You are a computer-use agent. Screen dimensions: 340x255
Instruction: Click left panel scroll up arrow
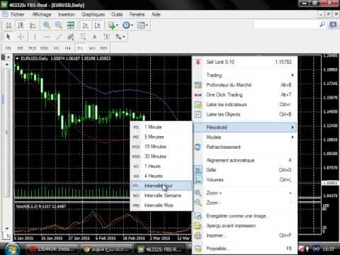7,64
